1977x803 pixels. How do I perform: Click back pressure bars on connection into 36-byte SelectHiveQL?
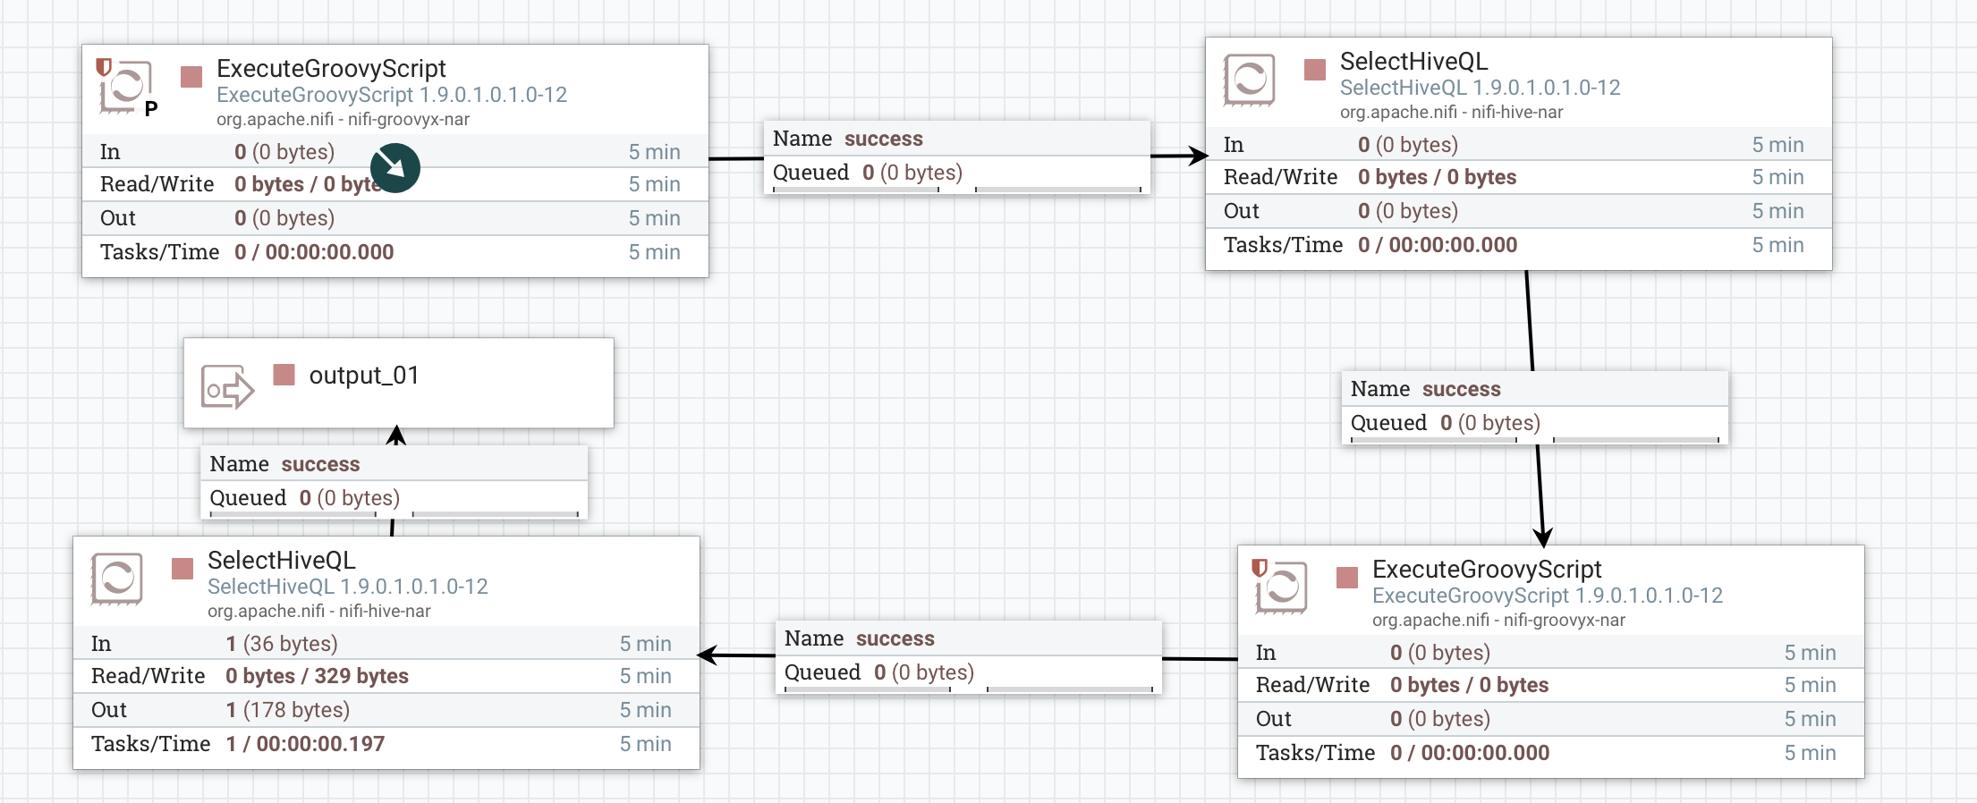point(969,689)
